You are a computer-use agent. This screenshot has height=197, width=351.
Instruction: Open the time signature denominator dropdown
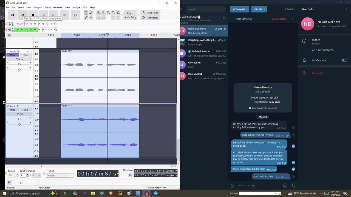(x=36, y=175)
